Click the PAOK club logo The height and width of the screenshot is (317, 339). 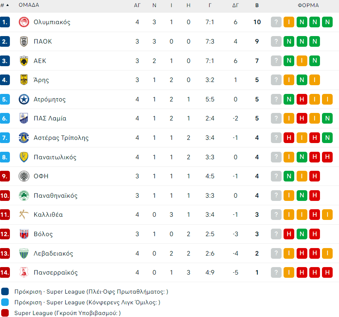[24, 42]
